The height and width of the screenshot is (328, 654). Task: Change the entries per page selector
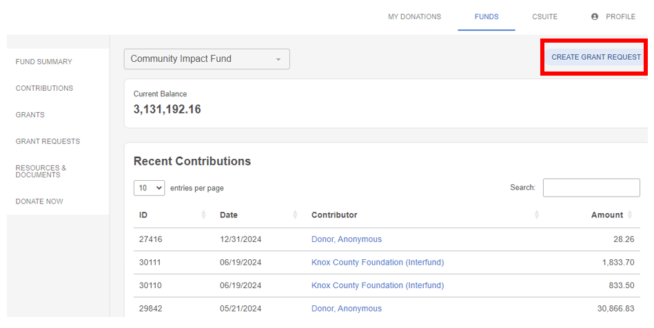(150, 188)
